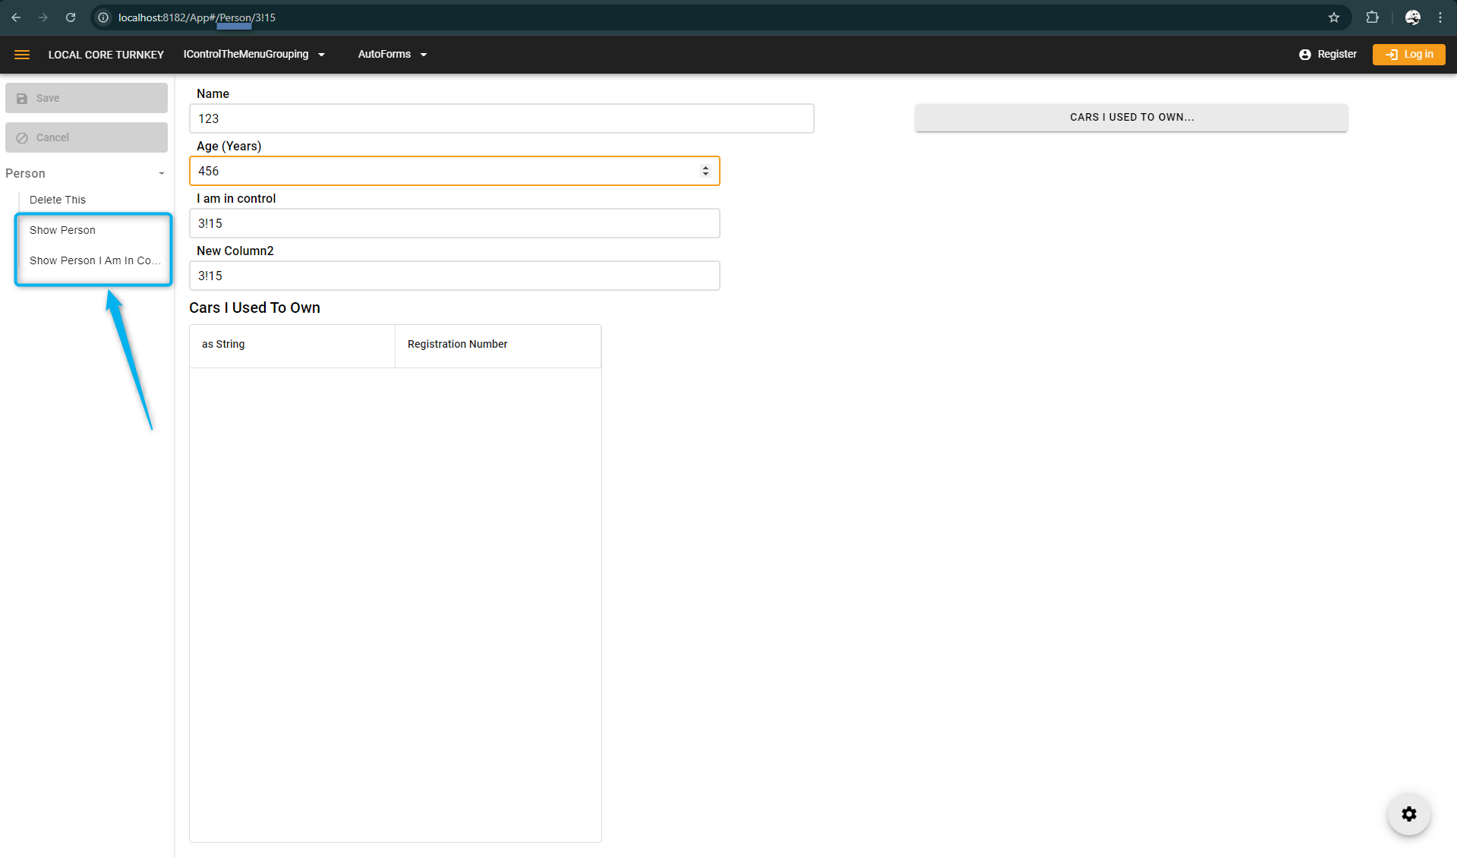Open the browser extensions puzzle icon
The image size is (1457, 858).
click(x=1372, y=17)
